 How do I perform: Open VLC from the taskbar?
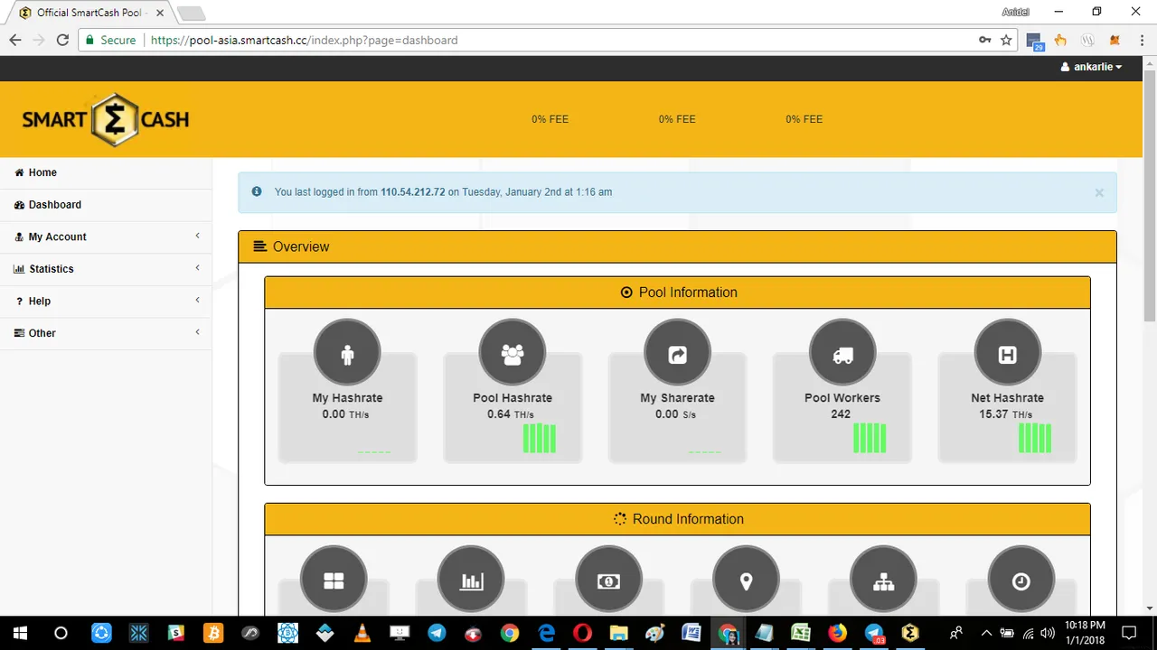(362, 633)
